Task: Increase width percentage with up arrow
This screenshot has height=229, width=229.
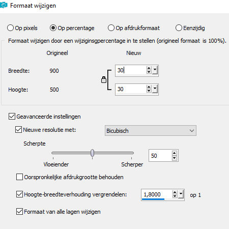Action: click(149, 68)
